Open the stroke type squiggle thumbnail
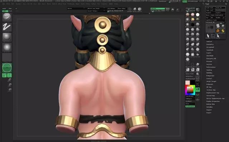This screenshot has width=229, height=142. [x=7, y=27]
